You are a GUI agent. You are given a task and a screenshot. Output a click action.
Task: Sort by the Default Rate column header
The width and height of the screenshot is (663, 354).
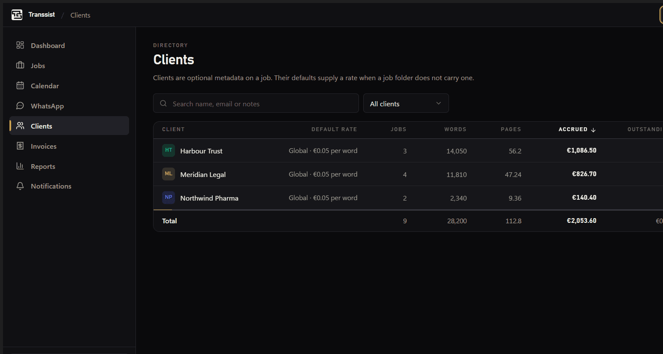click(334, 129)
